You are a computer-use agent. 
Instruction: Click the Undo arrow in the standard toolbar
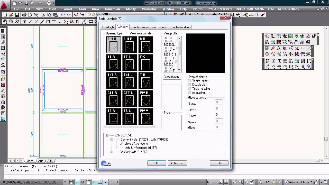click(x=63, y=15)
